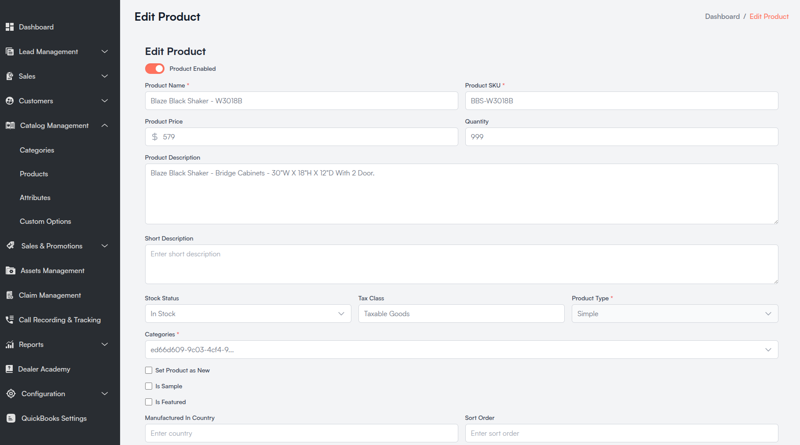Viewport: 800px width, 445px height.
Task: Open Custom Options in the sidebar
Action: click(45, 221)
